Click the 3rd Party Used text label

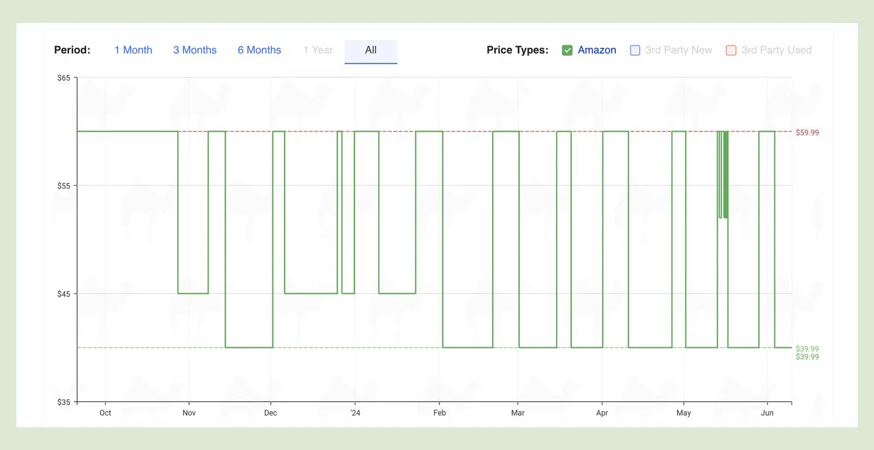776,50
